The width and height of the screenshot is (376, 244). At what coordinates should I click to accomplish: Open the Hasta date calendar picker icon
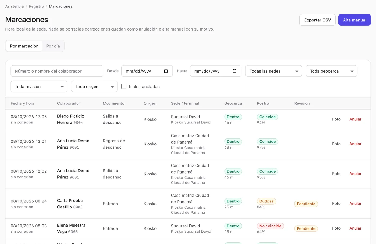pos(234,71)
